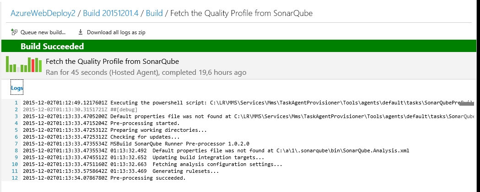Viewport: 480px width, 192px height.
Task: Click the Build Succeeded status banner
Action: point(239,46)
